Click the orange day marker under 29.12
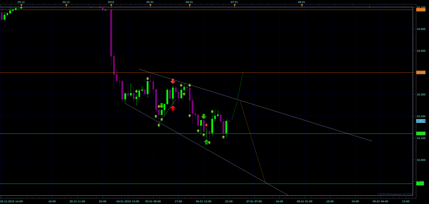 (21, 5)
